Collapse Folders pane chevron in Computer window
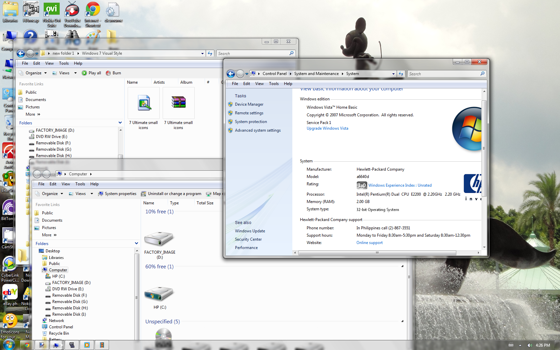 tap(136, 243)
